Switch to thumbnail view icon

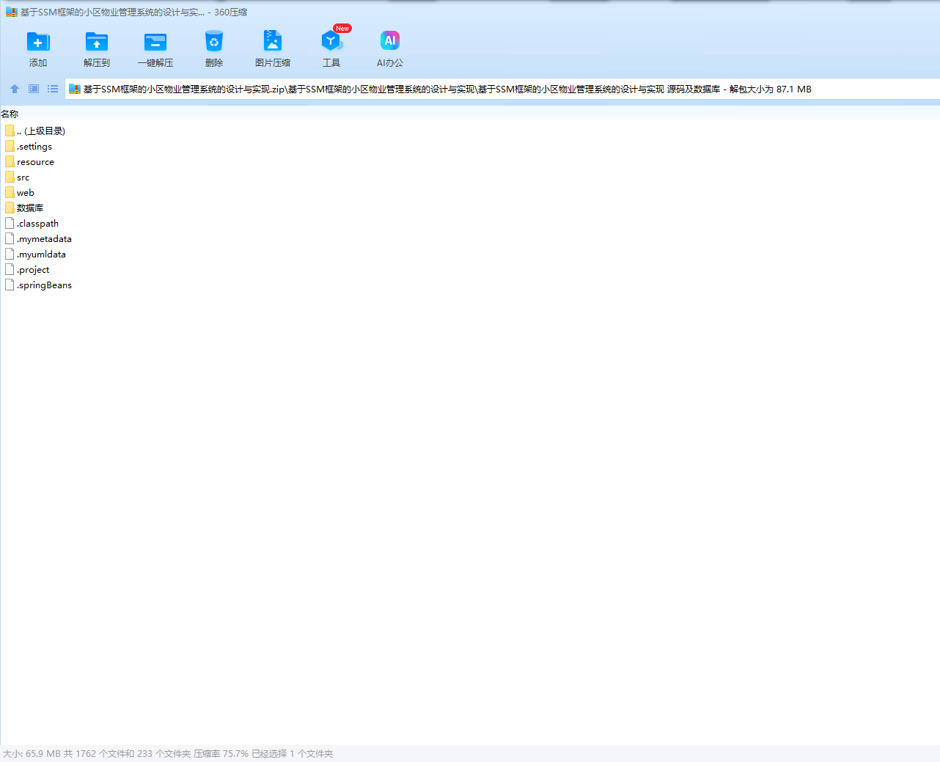[34, 89]
